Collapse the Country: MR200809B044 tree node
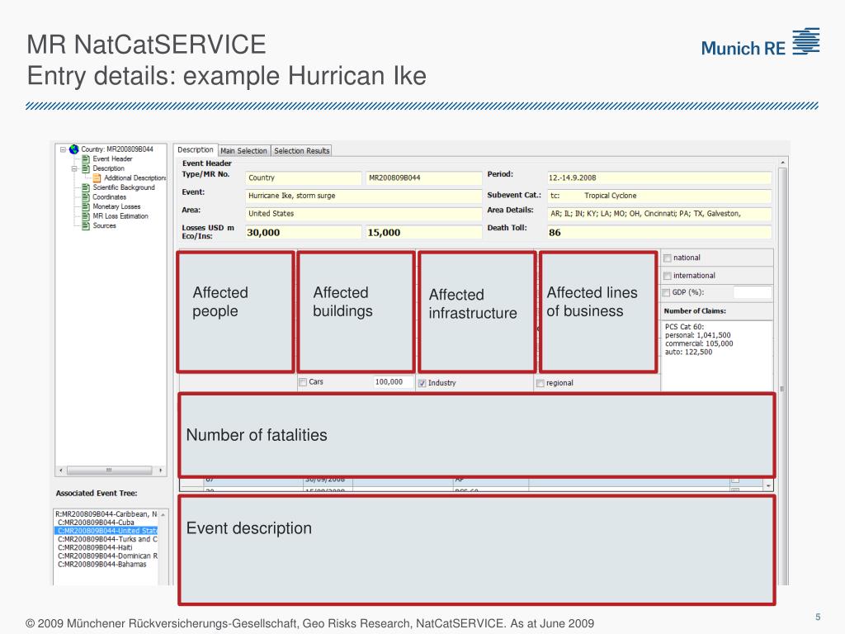The image size is (845, 634). [x=63, y=149]
